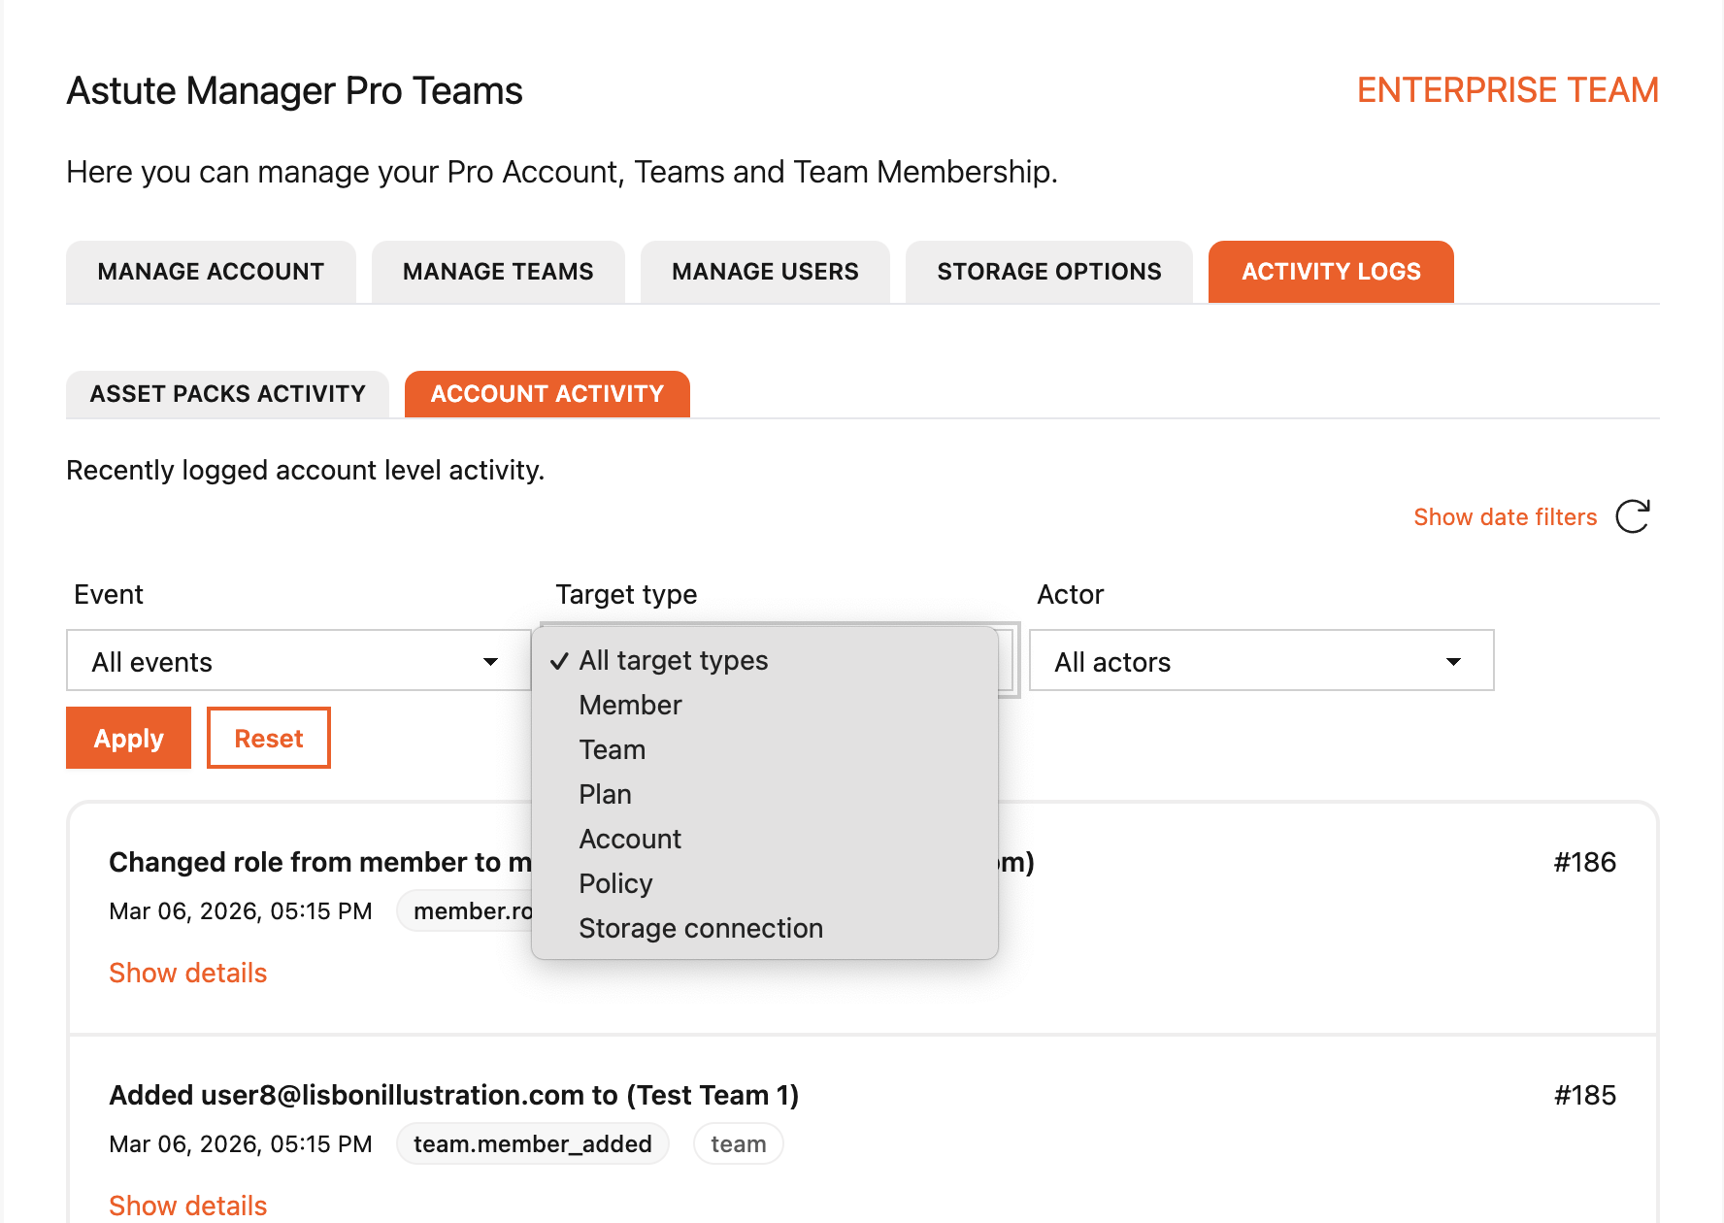The height and width of the screenshot is (1223, 1724).
Task: Choose Team in target type list
Action: (x=612, y=750)
